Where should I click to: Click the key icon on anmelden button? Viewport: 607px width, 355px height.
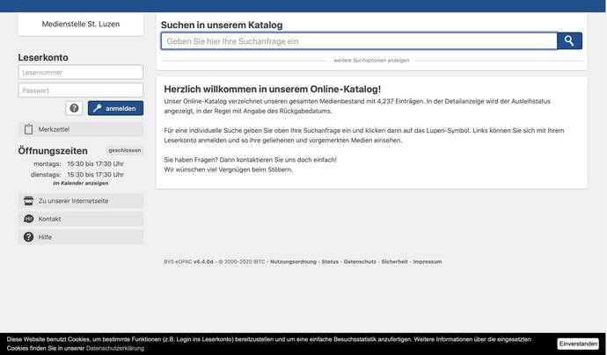point(97,108)
